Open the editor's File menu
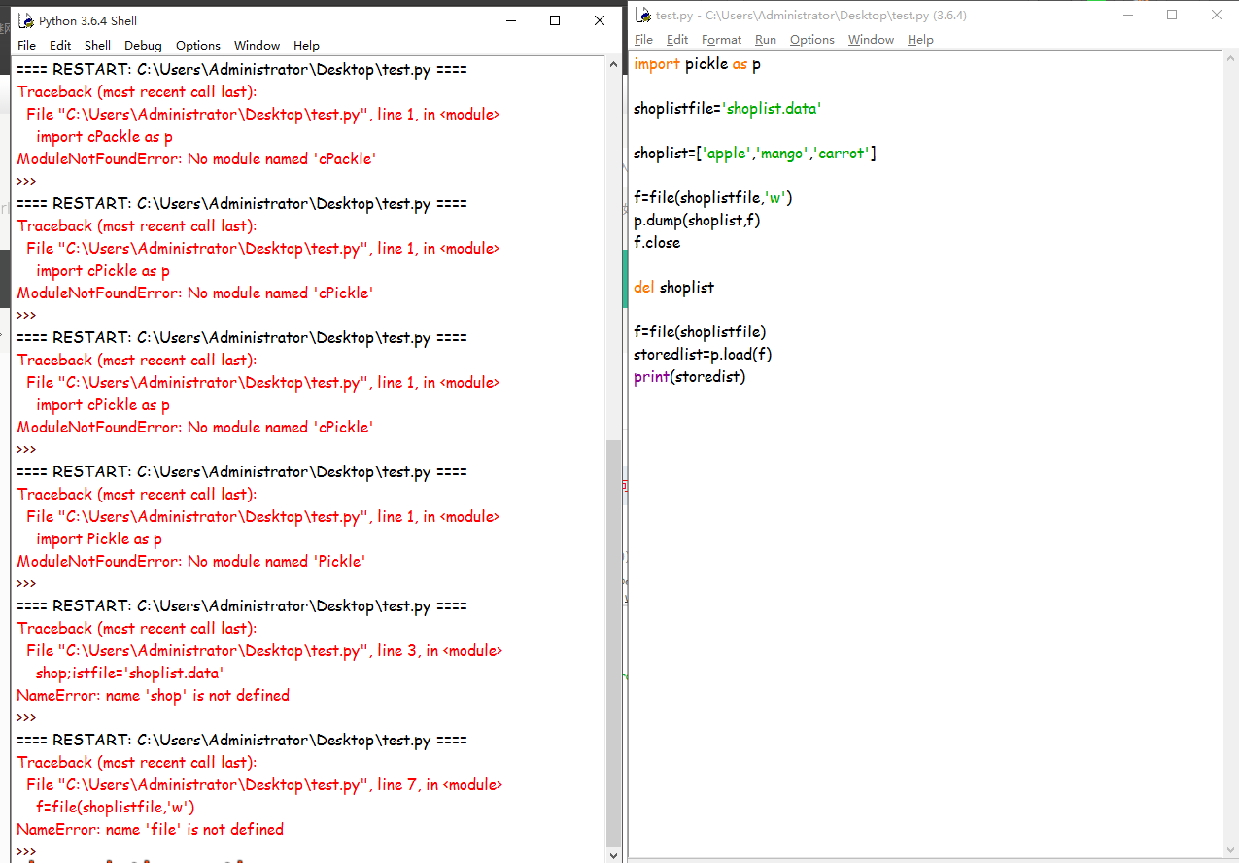This screenshot has height=863, width=1239. click(x=643, y=40)
